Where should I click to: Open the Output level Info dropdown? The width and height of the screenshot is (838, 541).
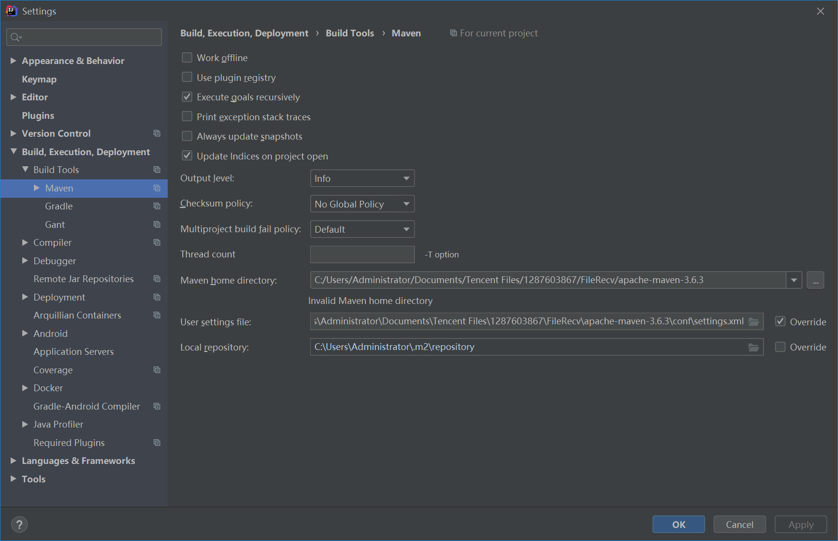coord(362,178)
